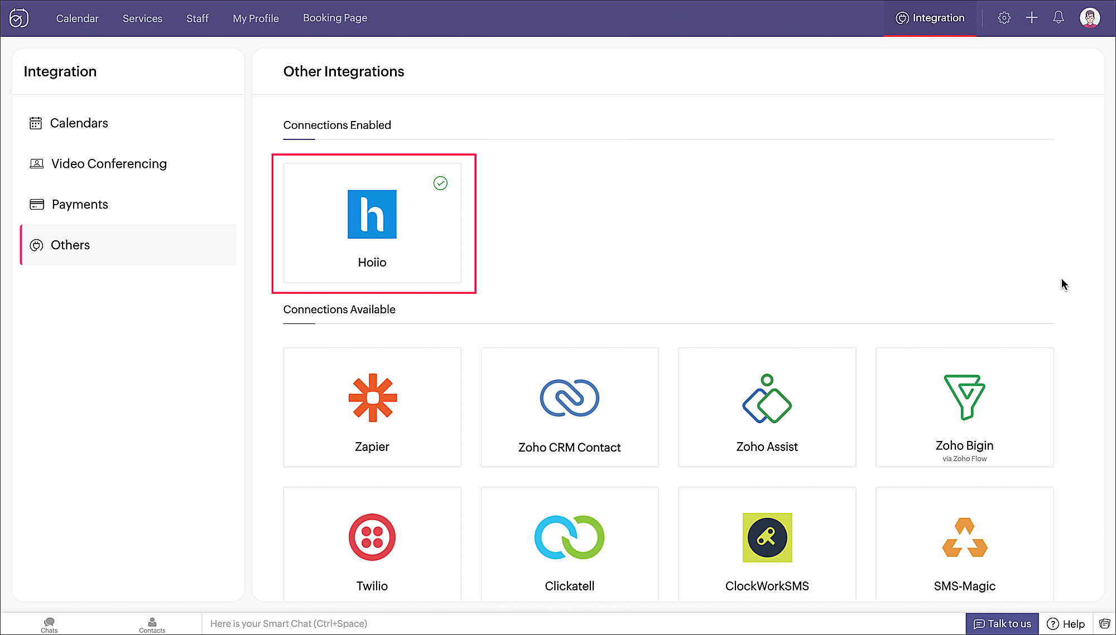Select Others in the sidebar
This screenshot has width=1116, height=635.
click(x=128, y=245)
